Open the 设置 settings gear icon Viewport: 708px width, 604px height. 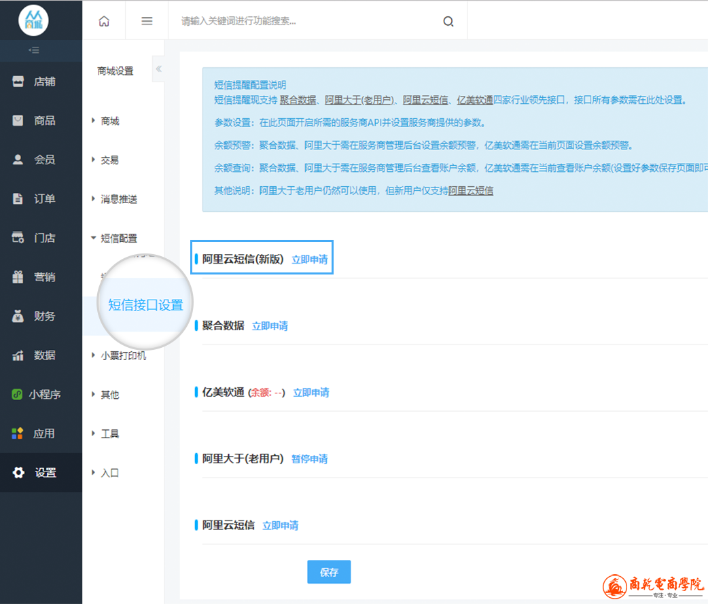pyautogui.click(x=18, y=473)
